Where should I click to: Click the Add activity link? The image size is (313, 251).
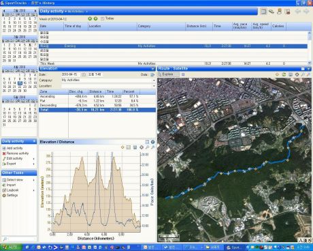pyautogui.click(x=15, y=148)
